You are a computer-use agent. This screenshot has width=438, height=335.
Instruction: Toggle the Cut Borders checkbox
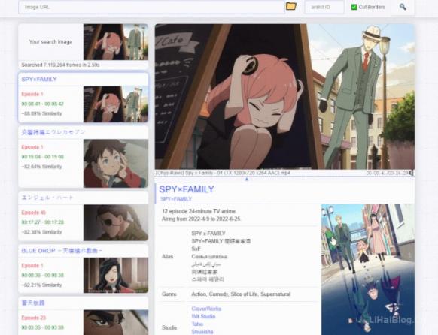point(354,7)
